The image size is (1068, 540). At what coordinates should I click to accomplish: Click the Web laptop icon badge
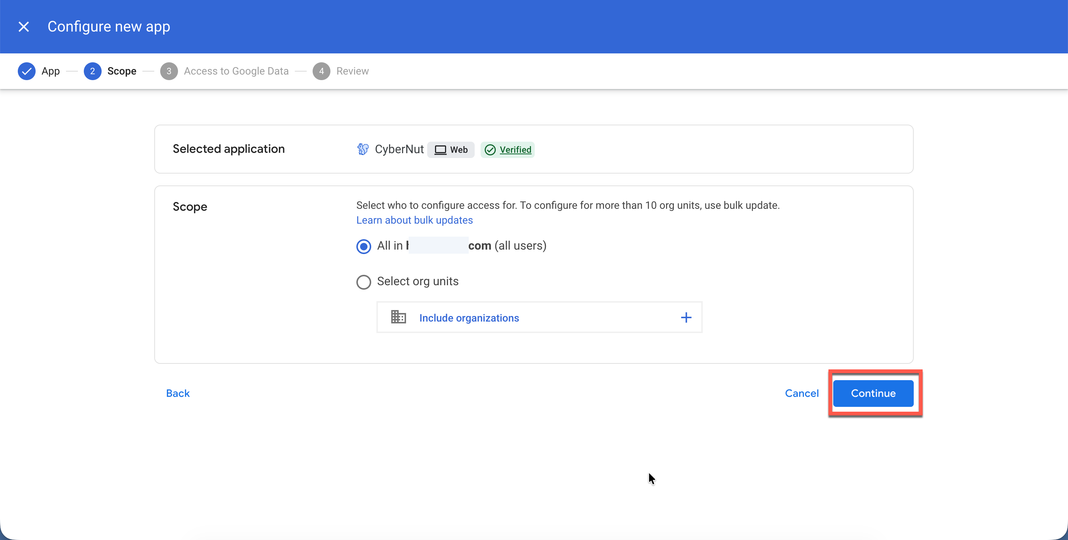click(440, 150)
